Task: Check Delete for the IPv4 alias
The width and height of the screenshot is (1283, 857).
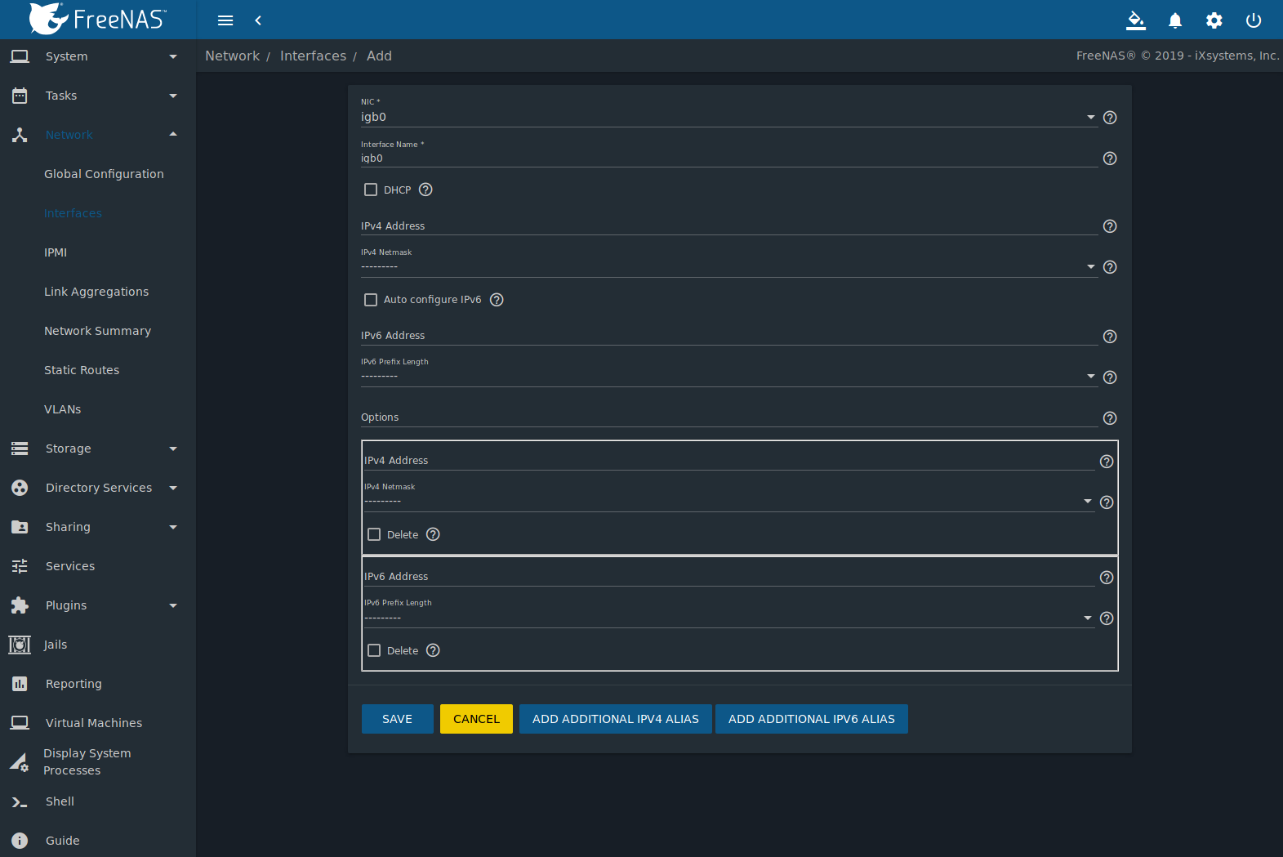Action: [374, 534]
